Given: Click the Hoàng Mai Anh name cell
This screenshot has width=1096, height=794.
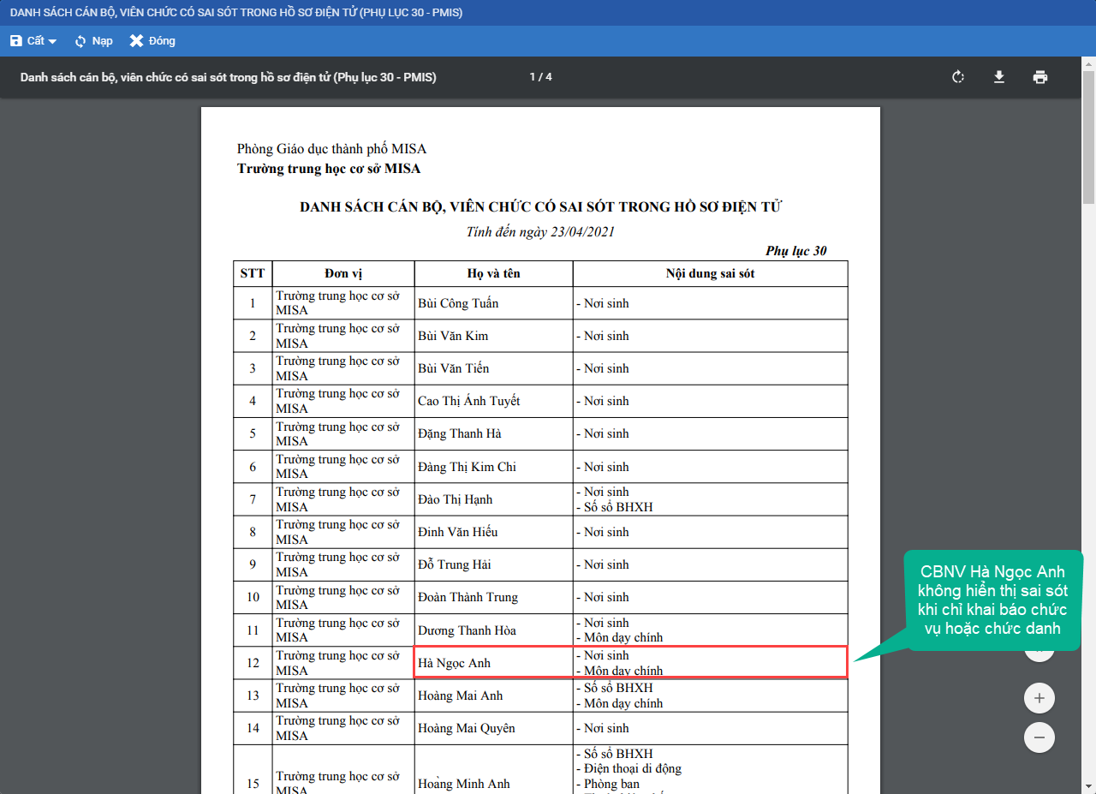Looking at the screenshot, I should [x=493, y=695].
